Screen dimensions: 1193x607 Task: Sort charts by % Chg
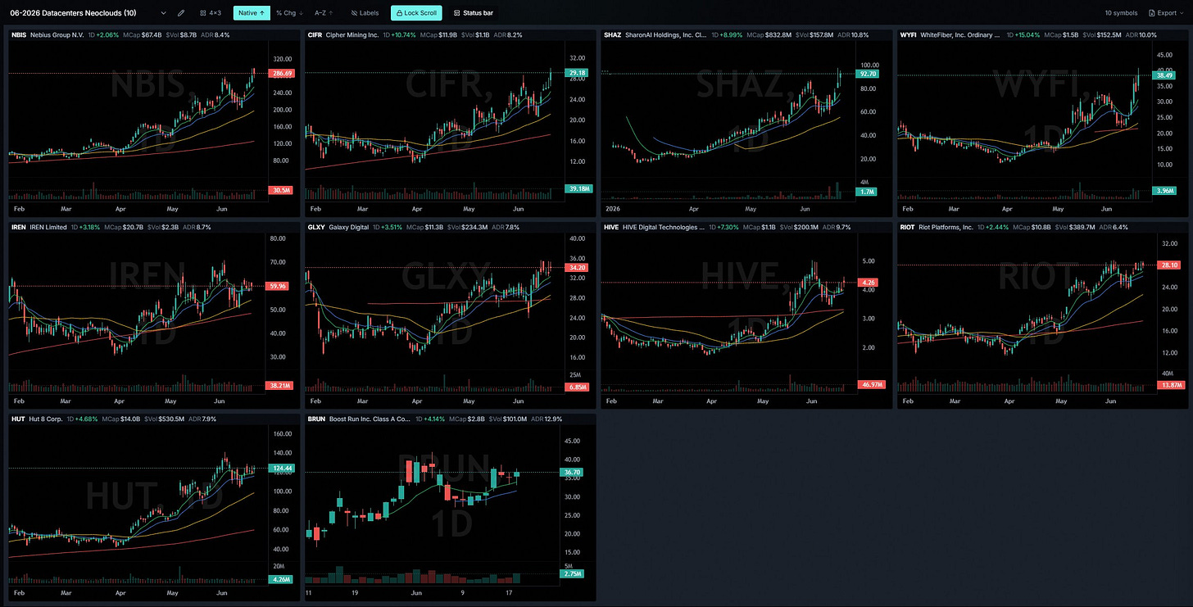tap(289, 13)
